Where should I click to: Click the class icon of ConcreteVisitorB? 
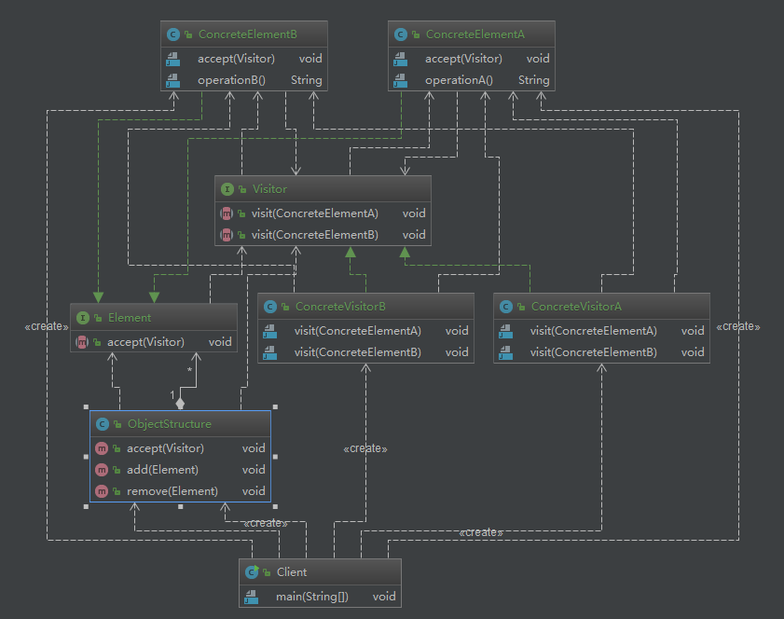(270, 307)
